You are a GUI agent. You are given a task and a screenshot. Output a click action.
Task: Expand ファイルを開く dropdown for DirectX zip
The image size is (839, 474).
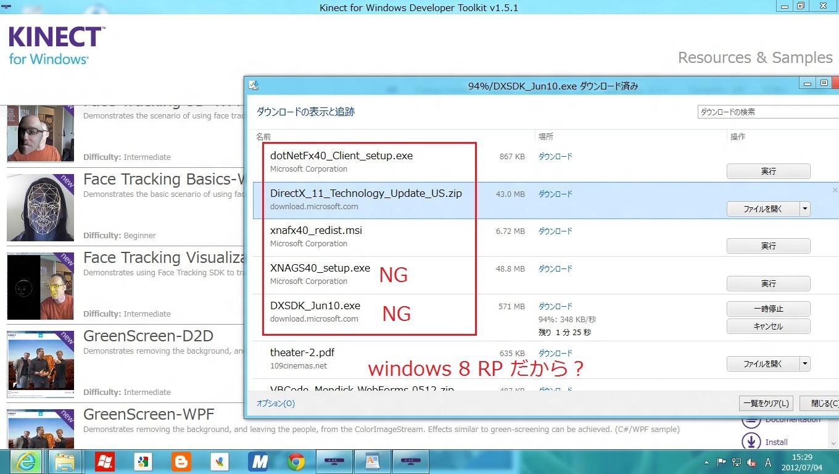(x=804, y=209)
